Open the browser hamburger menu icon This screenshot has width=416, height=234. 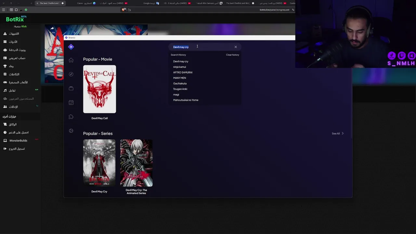(4, 10)
